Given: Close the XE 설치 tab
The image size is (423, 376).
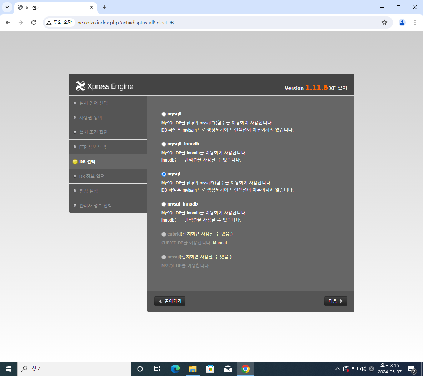Looking at the screenshot, I should point(91,7).
